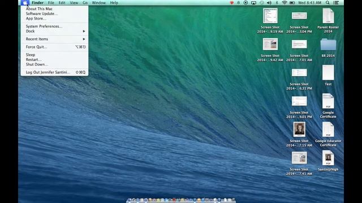This screenshot has width=362, height=203.
Task: Select Screen Shot 2014 7.01 AM thumbnail
Action: [299, 44]
